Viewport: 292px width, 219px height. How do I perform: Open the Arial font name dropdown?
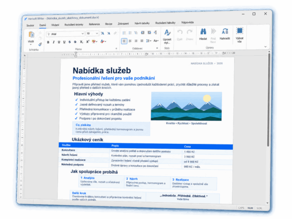click(83, 34)
